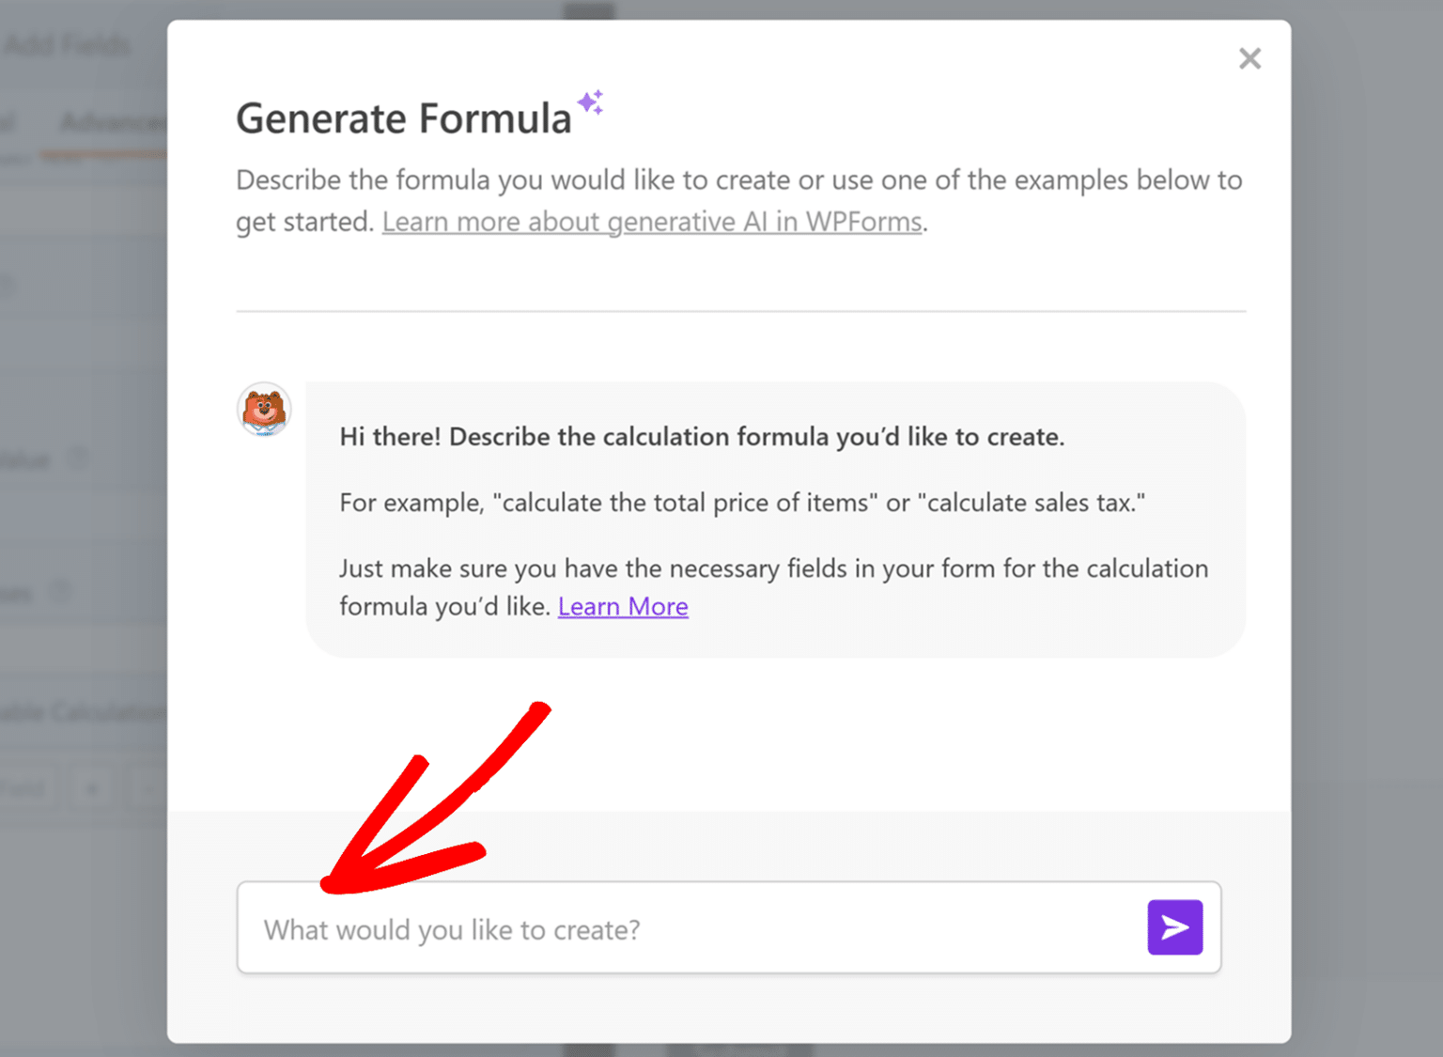Focus the What would you like to create field

[x=658, y=929]
